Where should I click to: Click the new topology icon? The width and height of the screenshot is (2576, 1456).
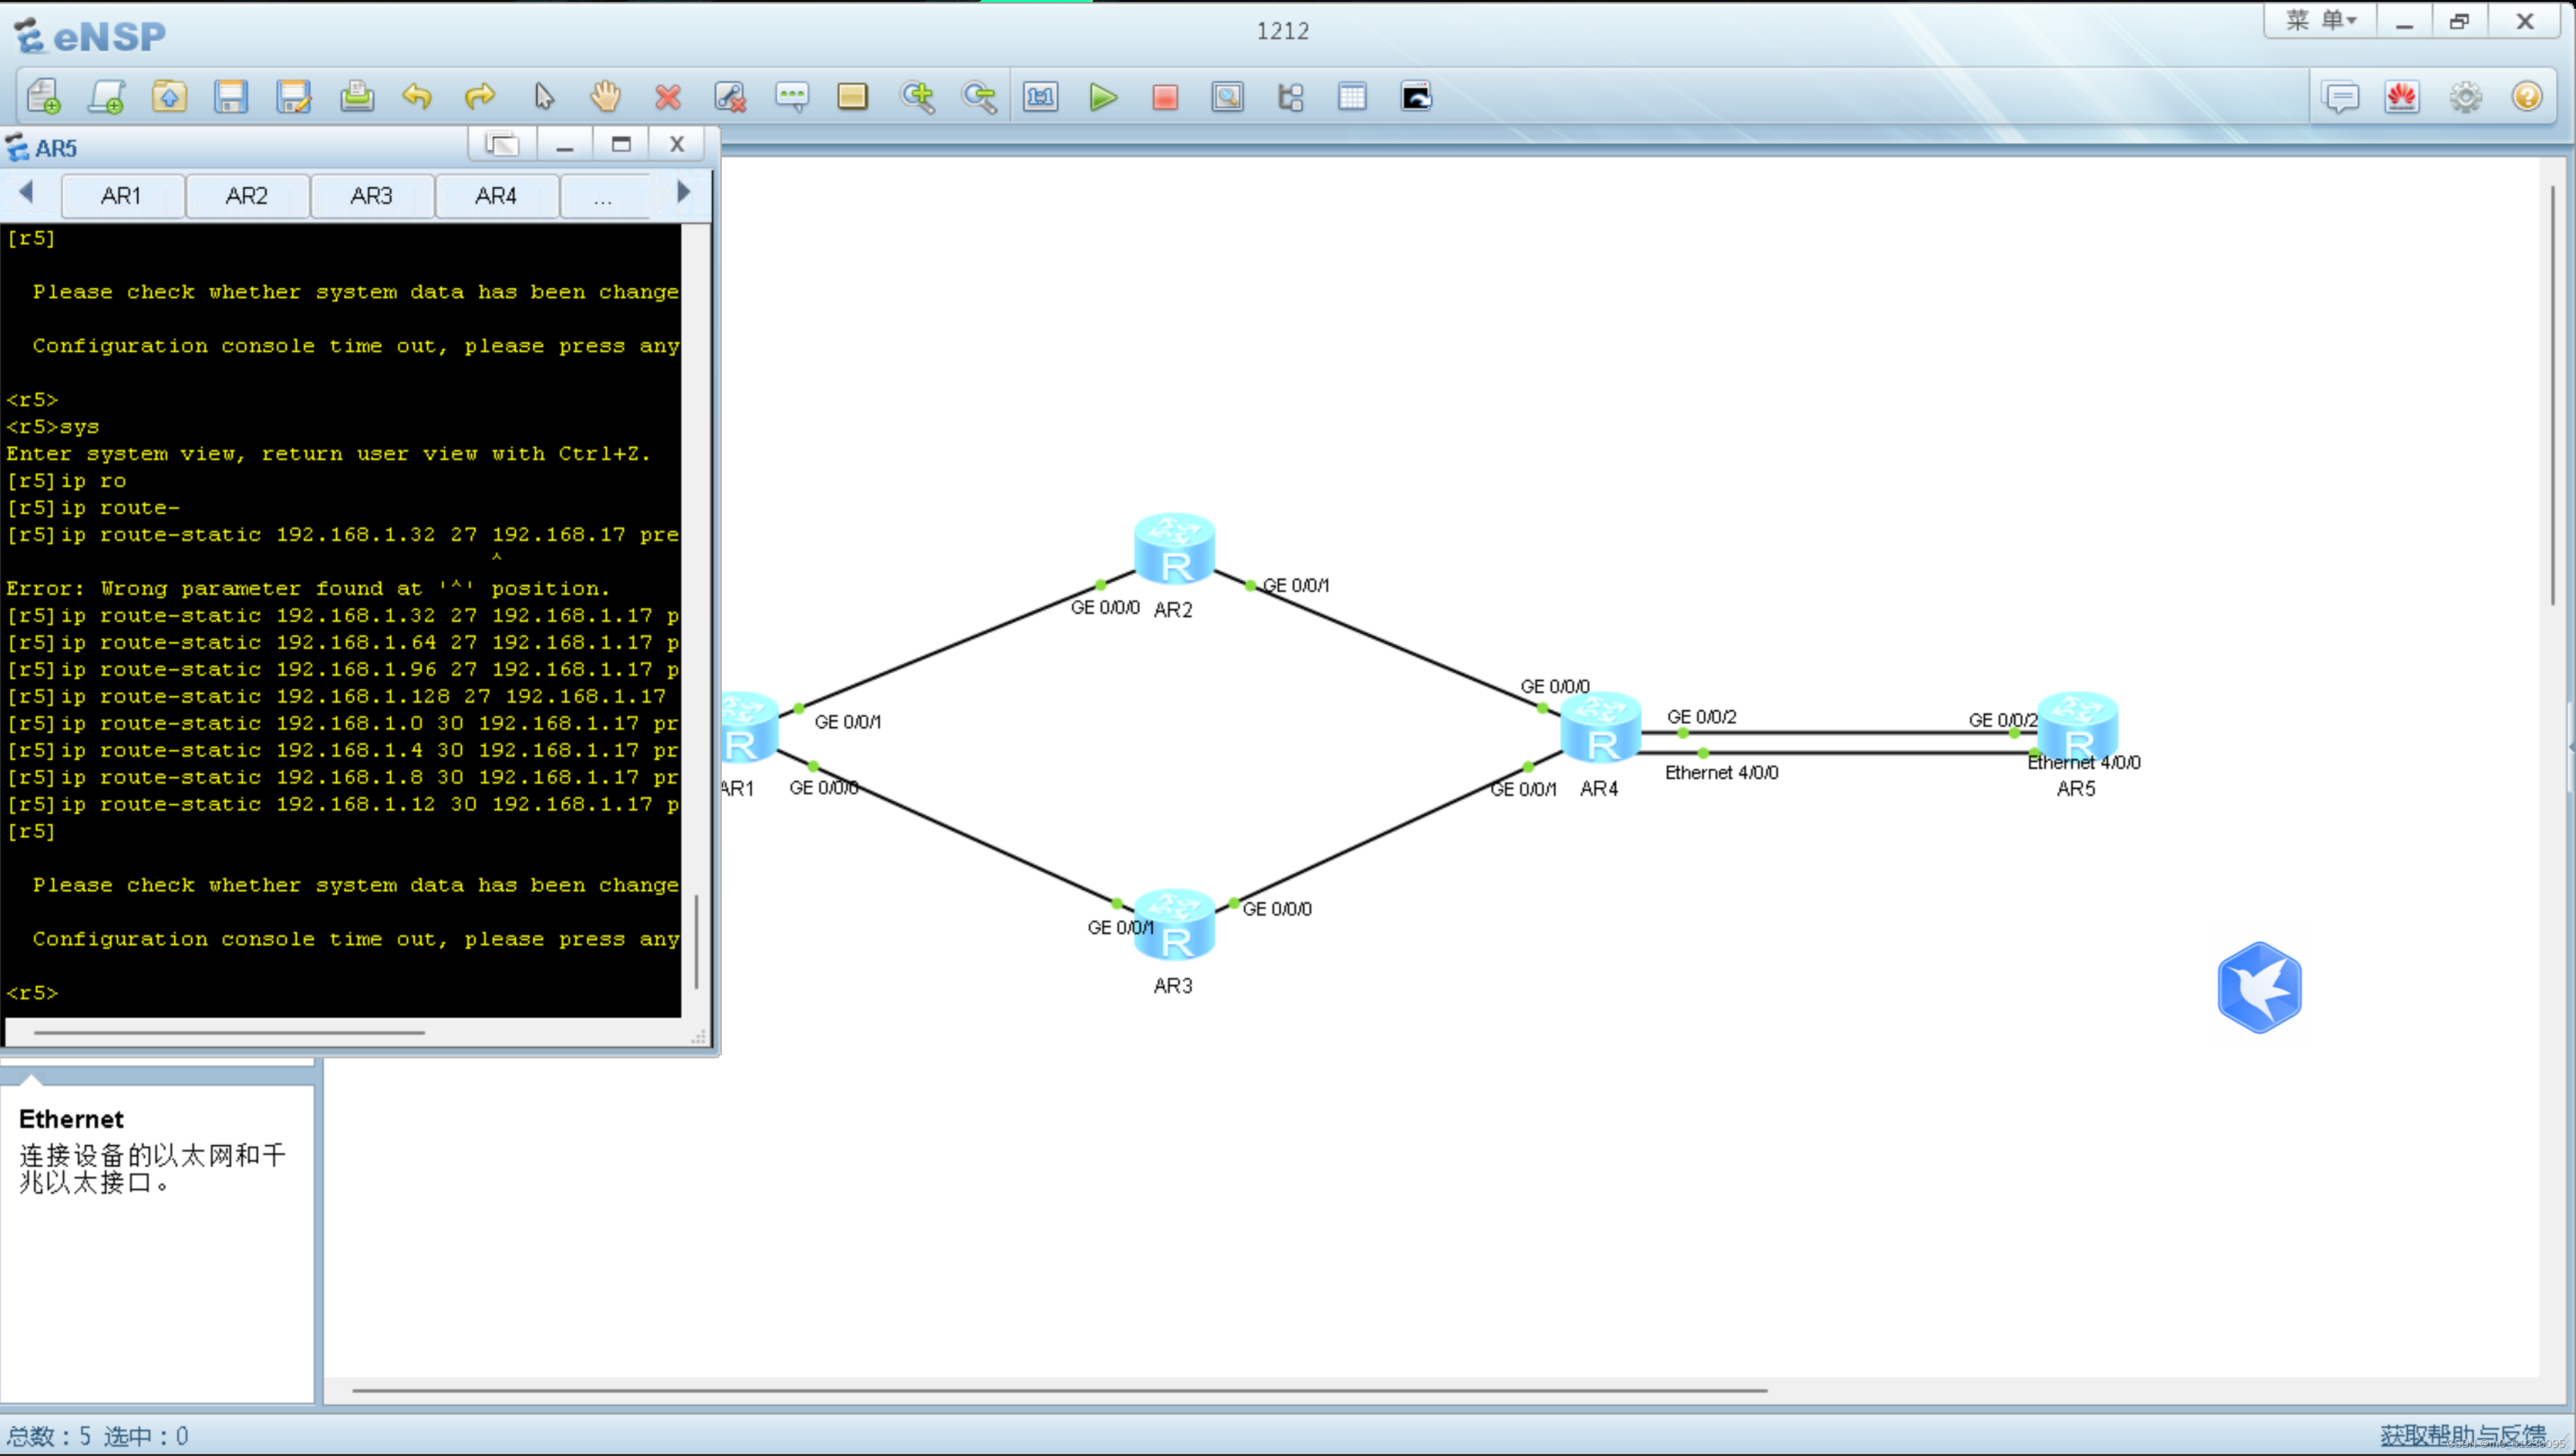coord(44,97)
